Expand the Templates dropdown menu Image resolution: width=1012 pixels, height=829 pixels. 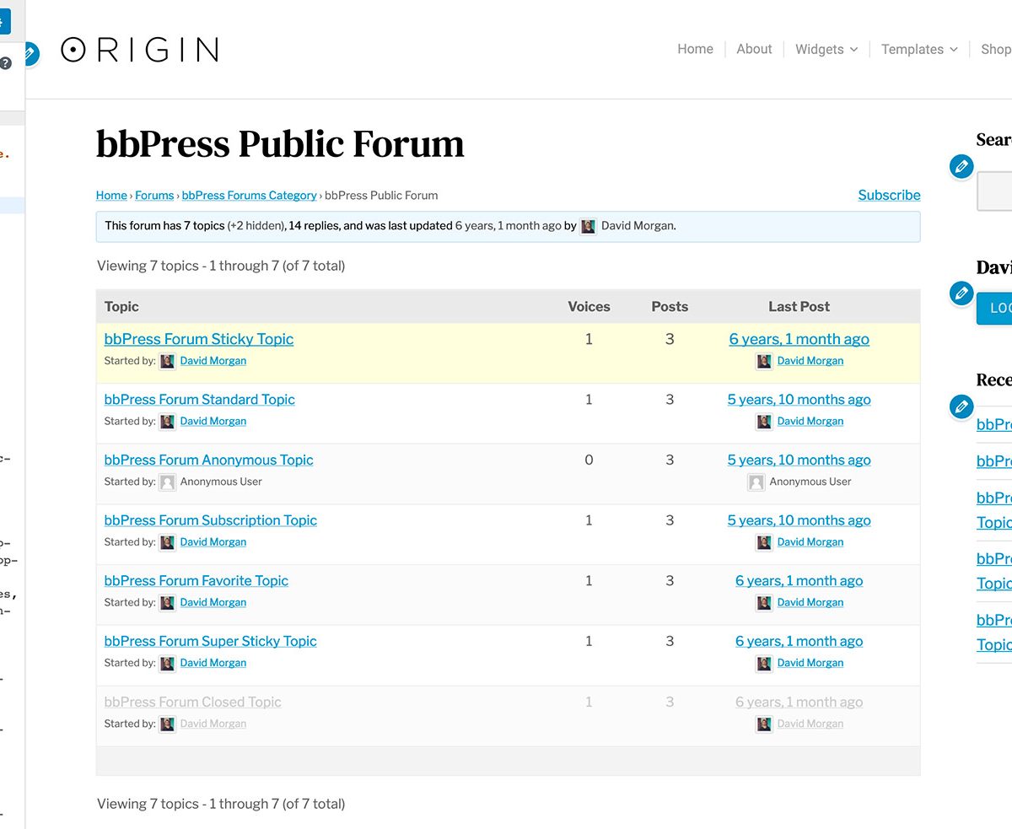919,49
